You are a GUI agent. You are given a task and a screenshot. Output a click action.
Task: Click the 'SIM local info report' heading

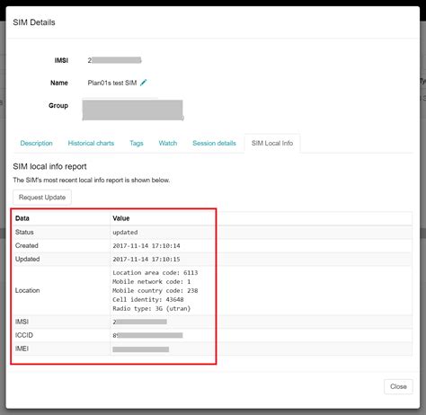point(49,166)
